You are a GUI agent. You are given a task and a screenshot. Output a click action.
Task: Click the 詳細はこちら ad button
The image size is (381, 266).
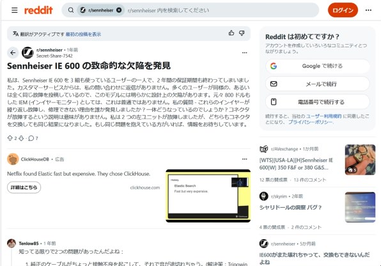[x=24, y=187]
